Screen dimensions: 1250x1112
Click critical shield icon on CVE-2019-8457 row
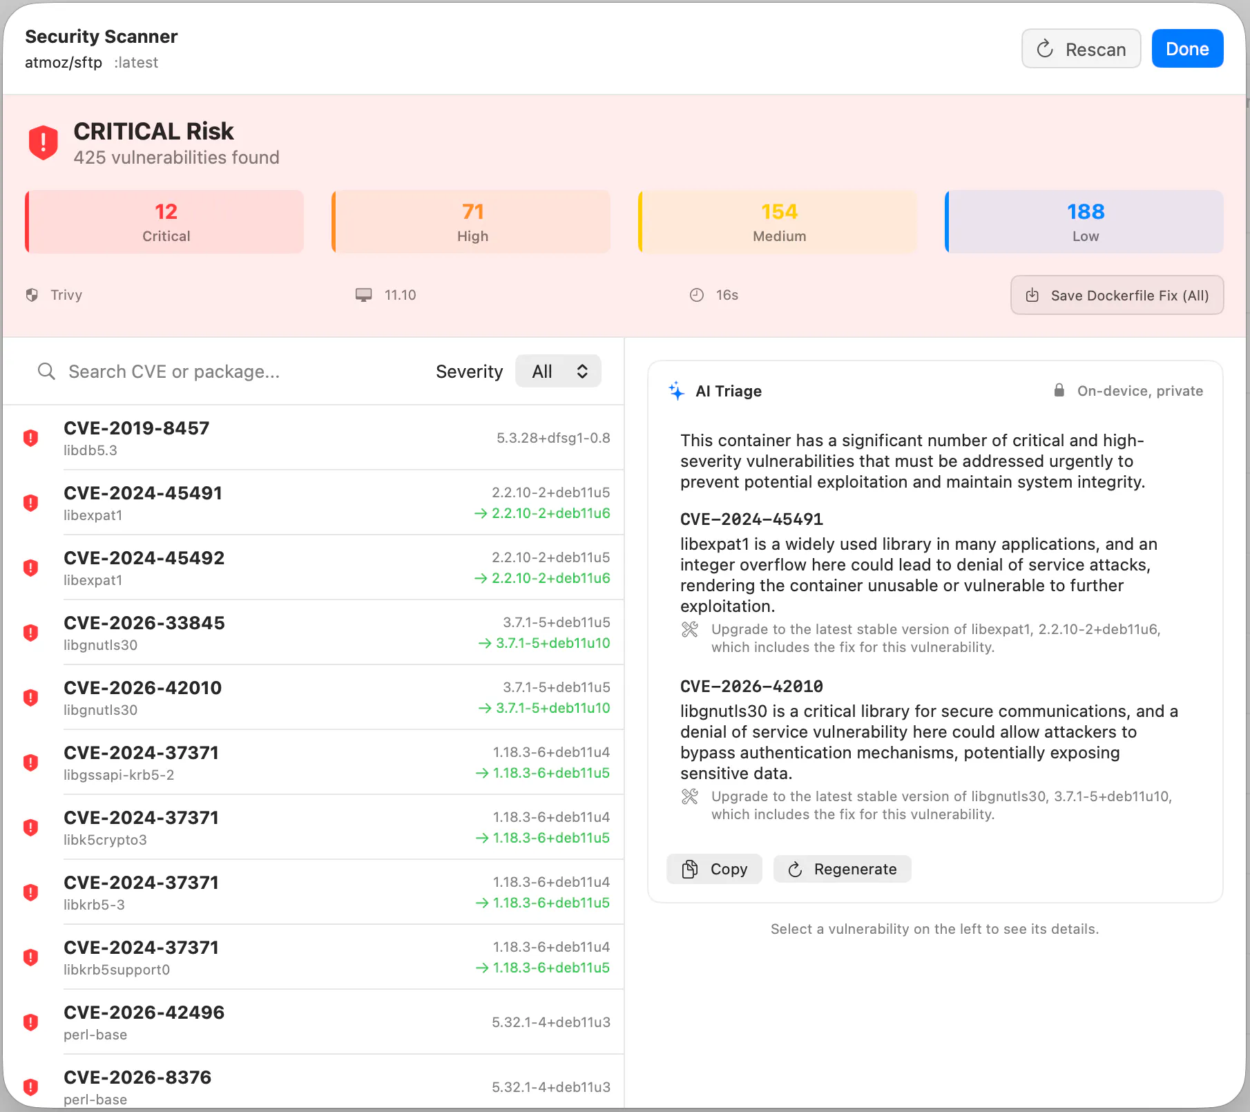click(30, 438)
